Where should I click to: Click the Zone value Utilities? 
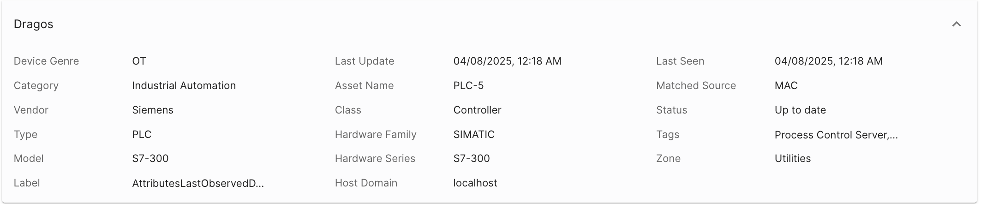[x=792, y=159]
